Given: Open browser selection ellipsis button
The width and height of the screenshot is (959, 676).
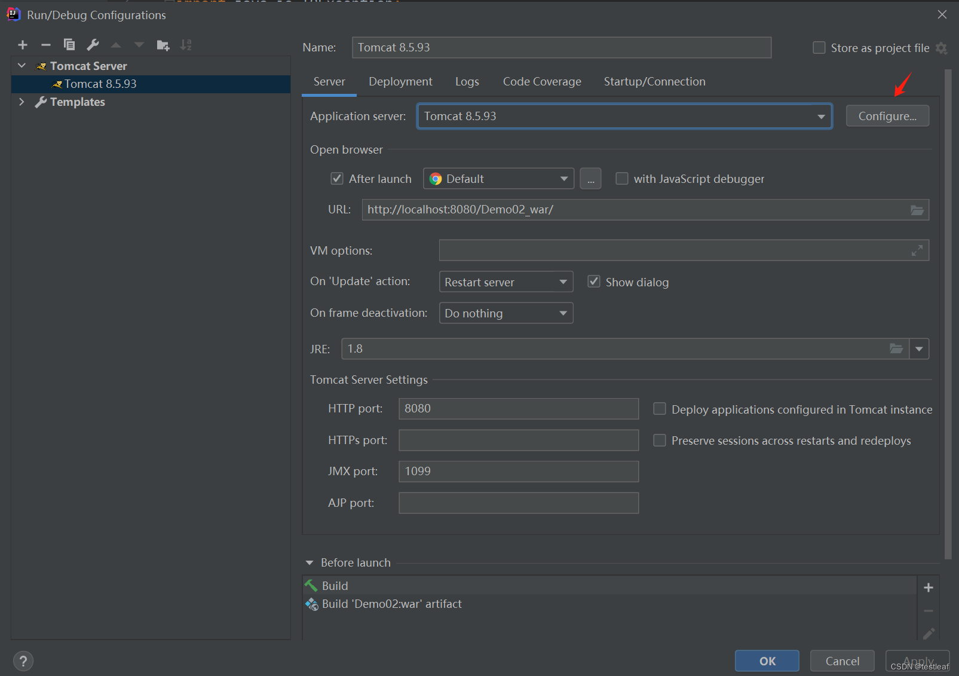Looking at the screenshot, I should click(590, 179).
